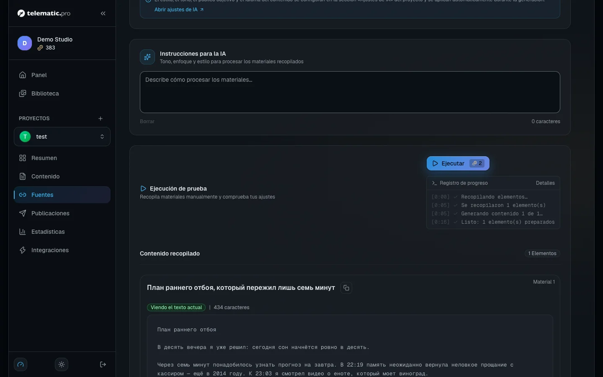Click the 0 caracteres counter
This screenshot has width=603, height=377.
(546, 121)
